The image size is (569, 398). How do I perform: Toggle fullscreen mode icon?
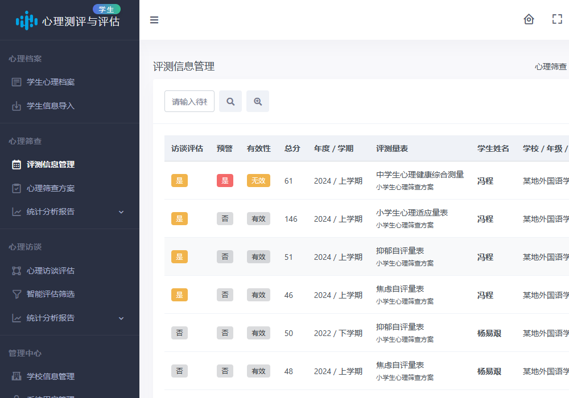click(x=557, y=19)
